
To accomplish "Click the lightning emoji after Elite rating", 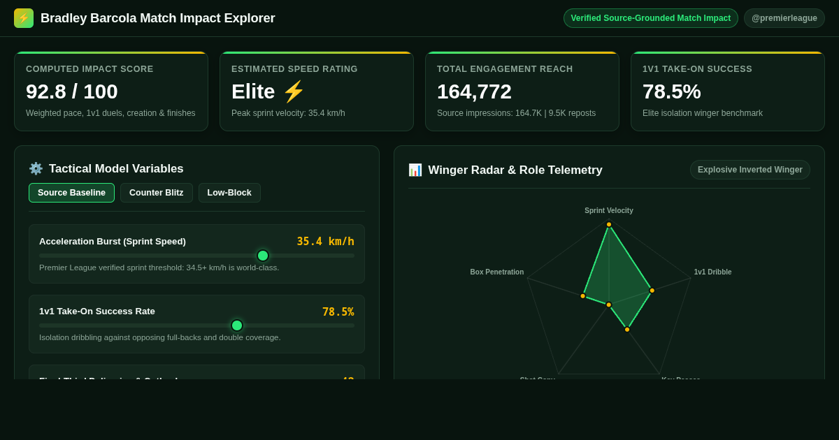I will click(294, 91).
